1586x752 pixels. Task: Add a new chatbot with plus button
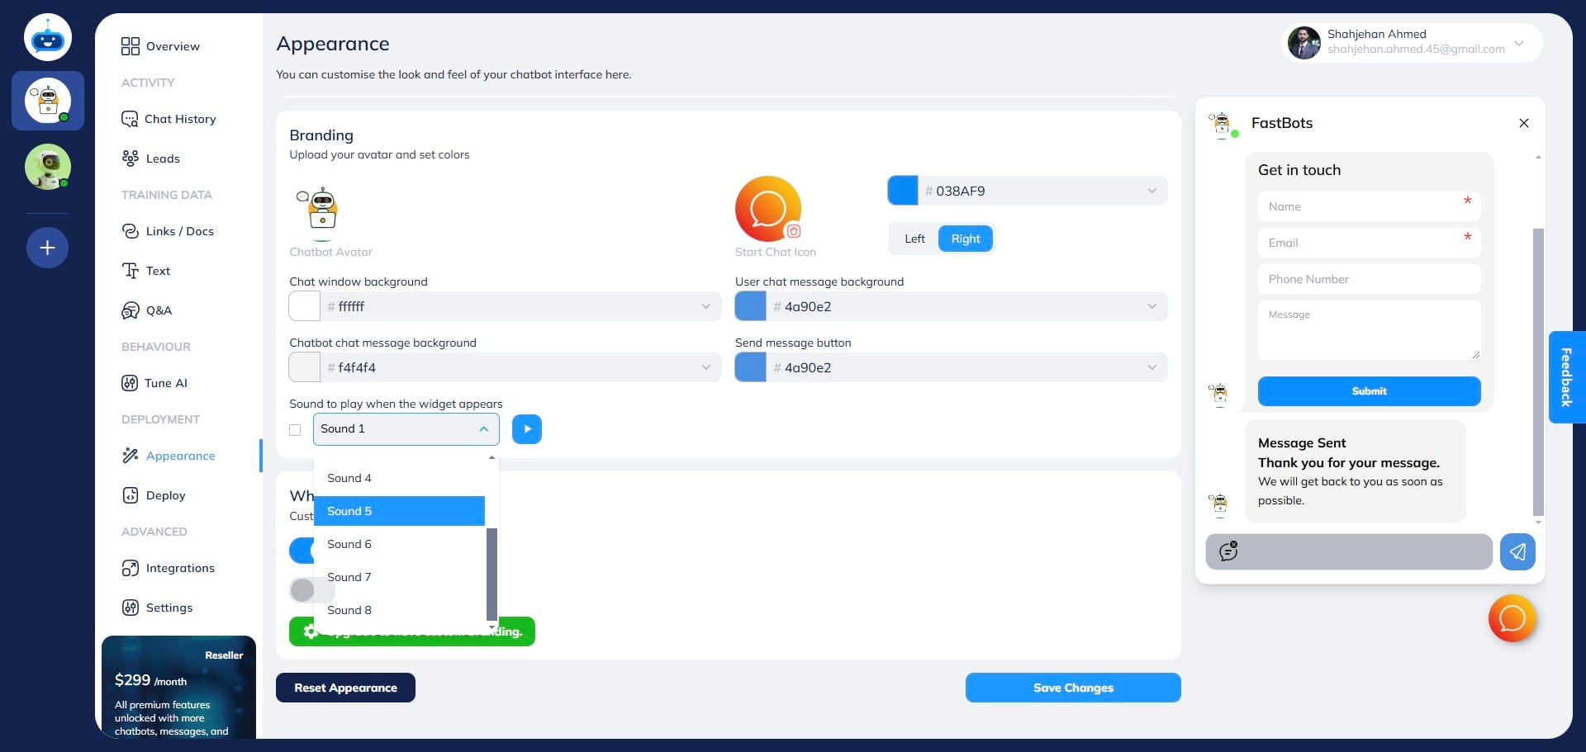click(48, 248)
